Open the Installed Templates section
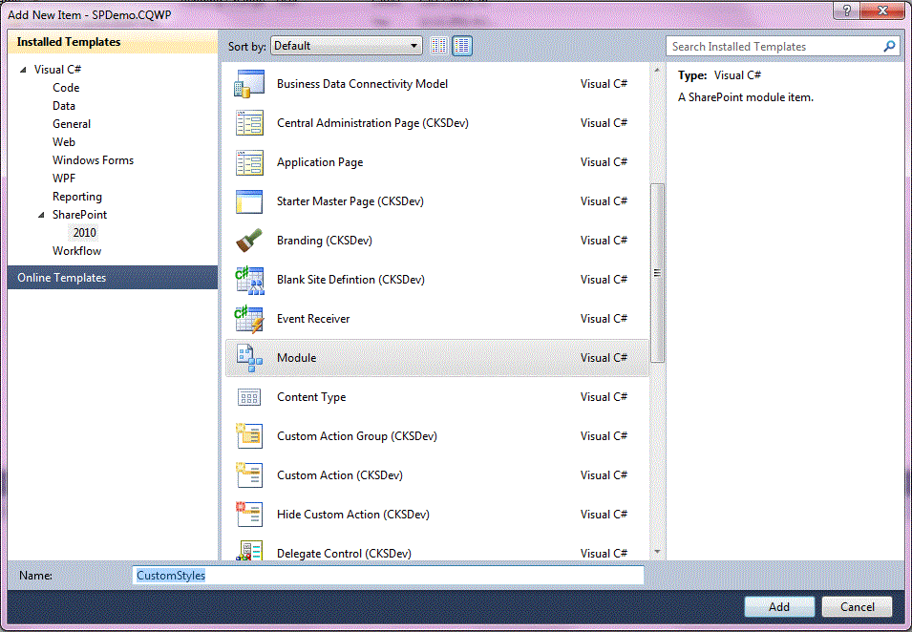The width and height of the screenshot is (912, 632). coord(113,42)
